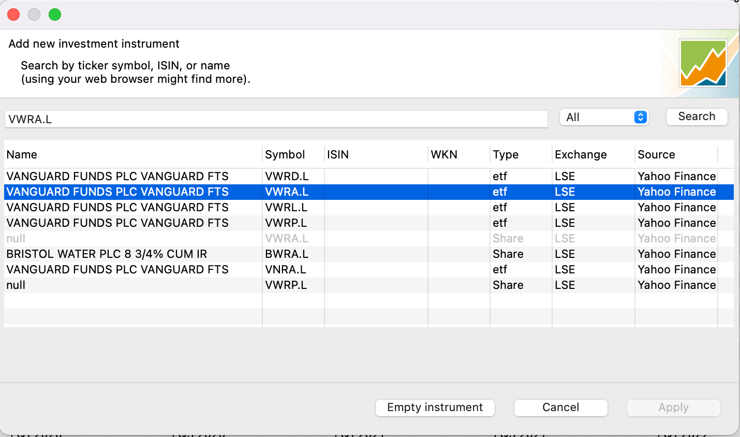
Task: Click the Empty instrument button
Action: (x=435, y=407)
